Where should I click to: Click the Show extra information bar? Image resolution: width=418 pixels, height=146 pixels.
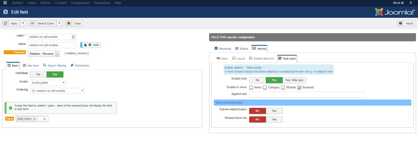coord(312,102)
